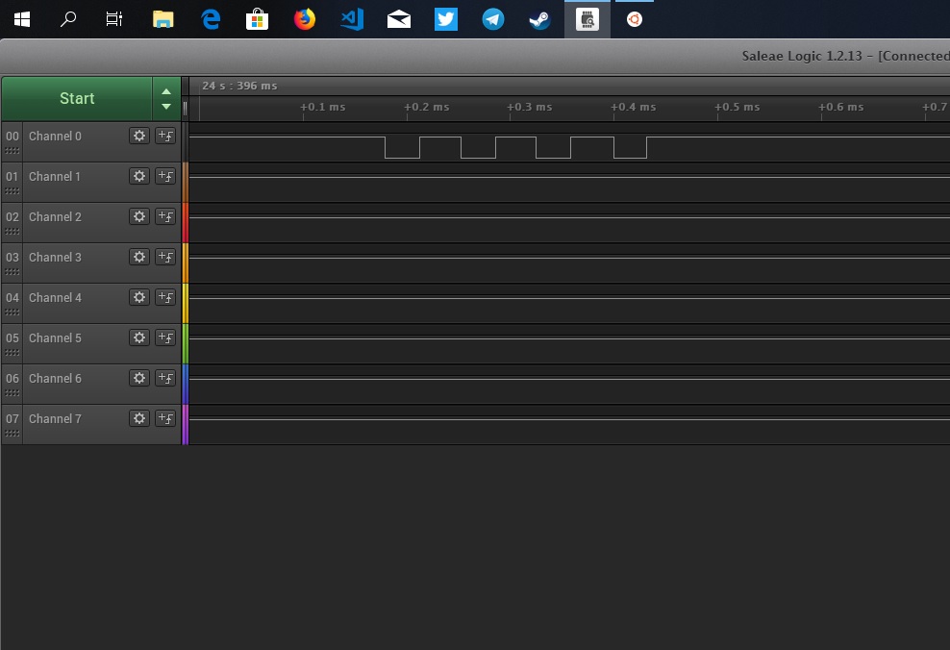Open the Windows Start menu
950x650 pixels.
(x=22, y=19)
